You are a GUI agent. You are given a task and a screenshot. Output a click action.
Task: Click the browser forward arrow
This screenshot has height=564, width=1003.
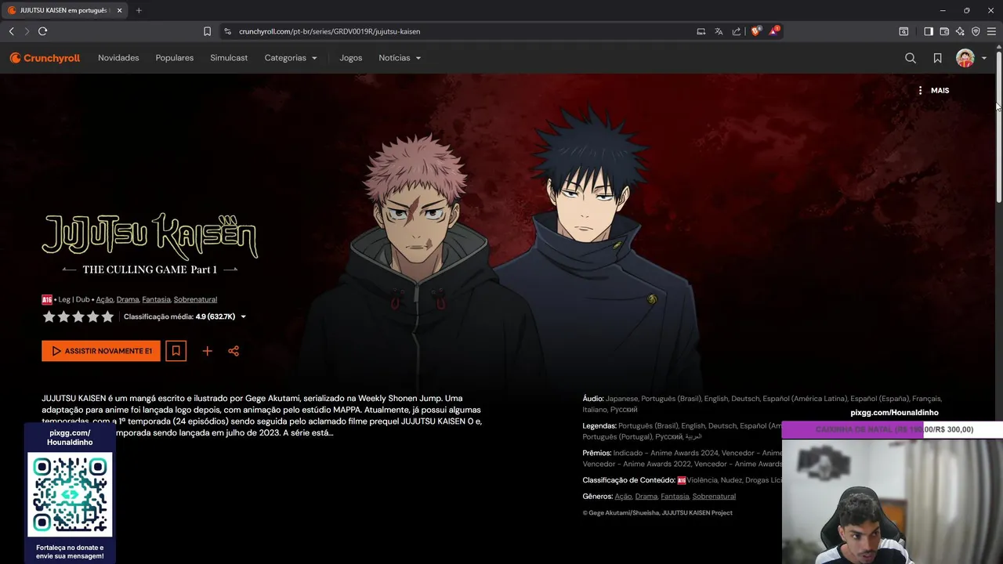[x=27, y=31]
